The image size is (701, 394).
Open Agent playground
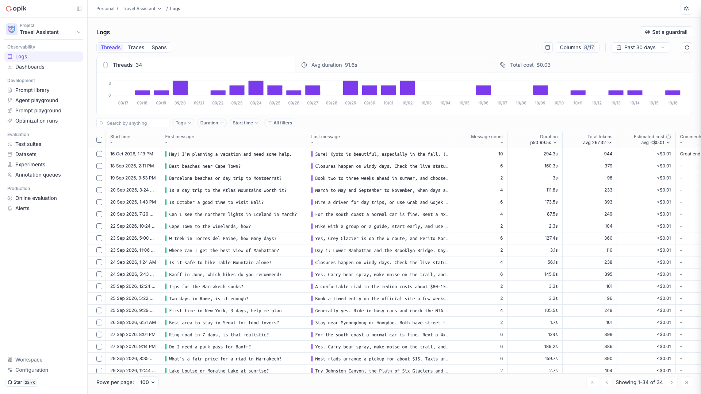[44, 100]
